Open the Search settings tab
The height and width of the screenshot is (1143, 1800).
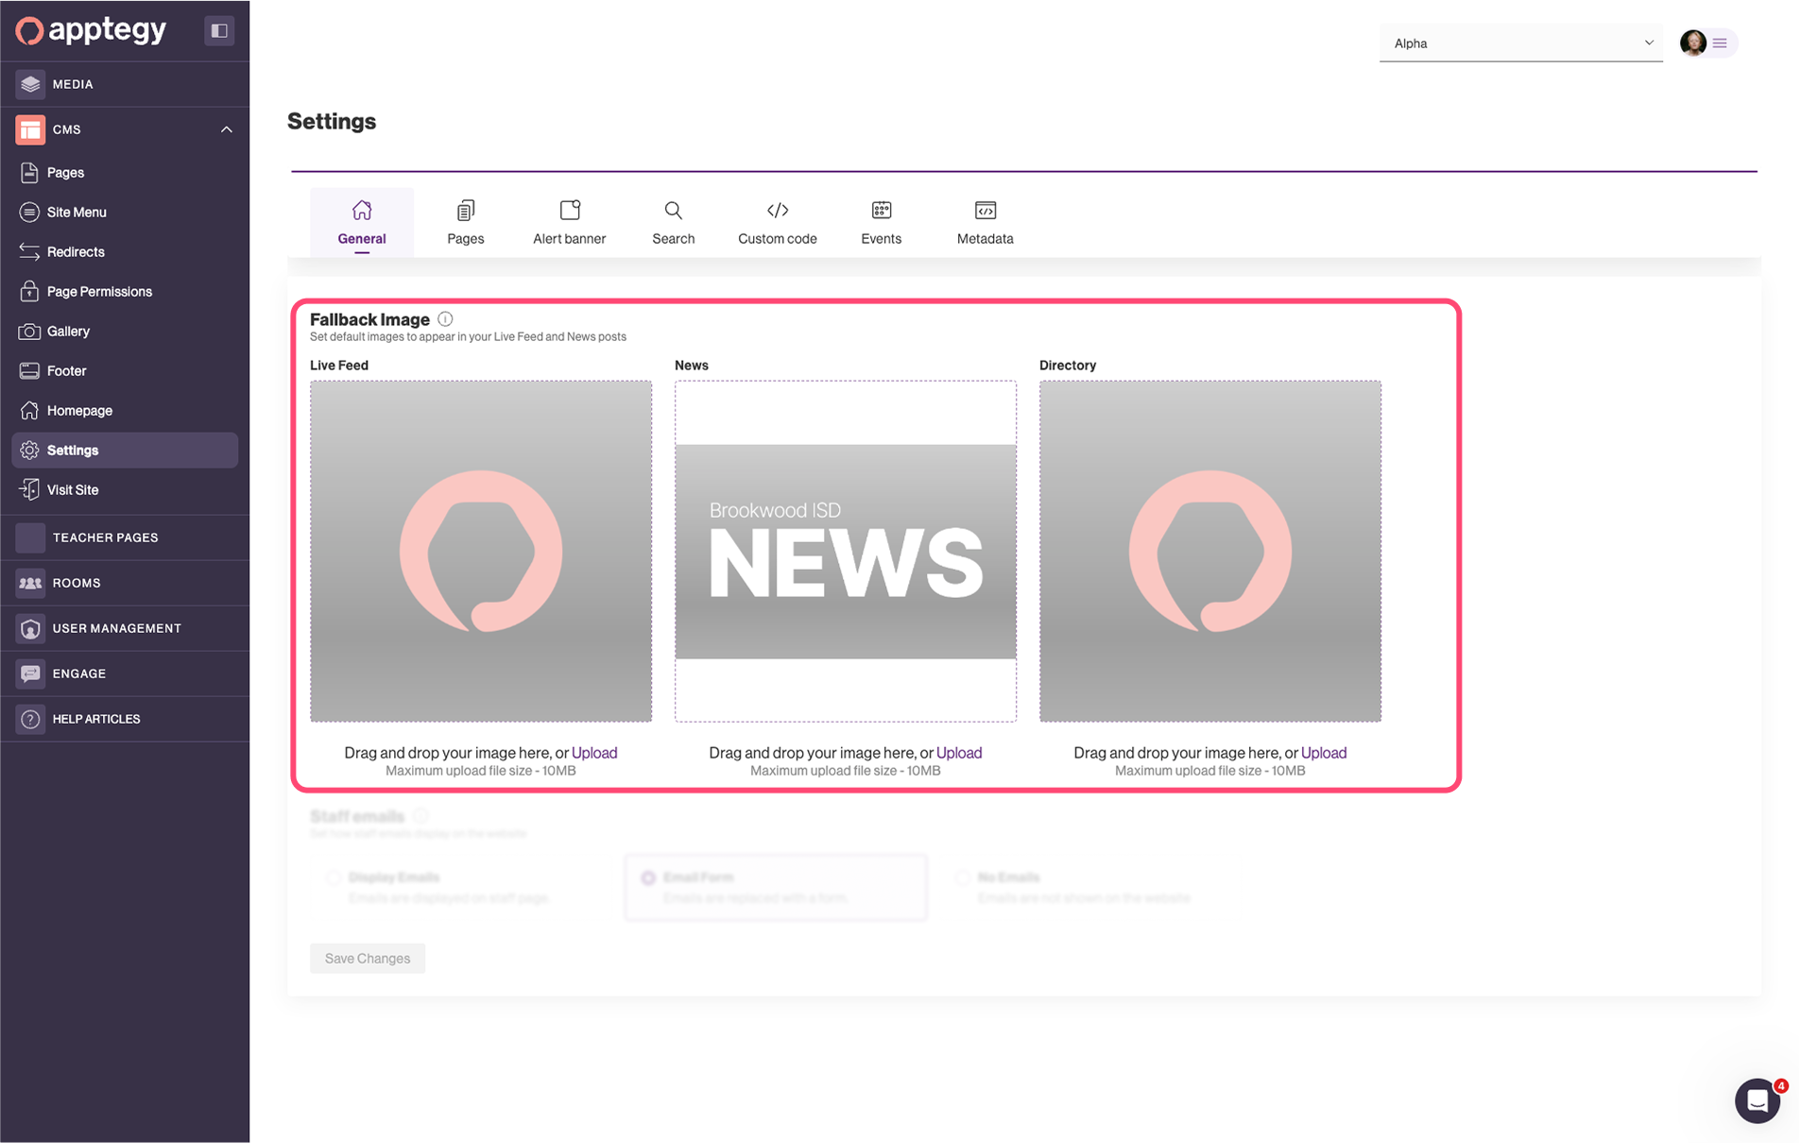674,223
